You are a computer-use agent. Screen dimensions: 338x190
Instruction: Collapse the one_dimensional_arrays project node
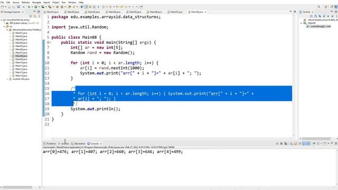[1, 20]
